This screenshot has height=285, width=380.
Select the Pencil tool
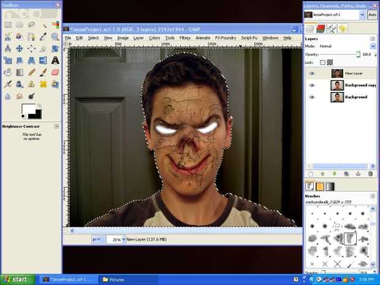coord(31,72)
